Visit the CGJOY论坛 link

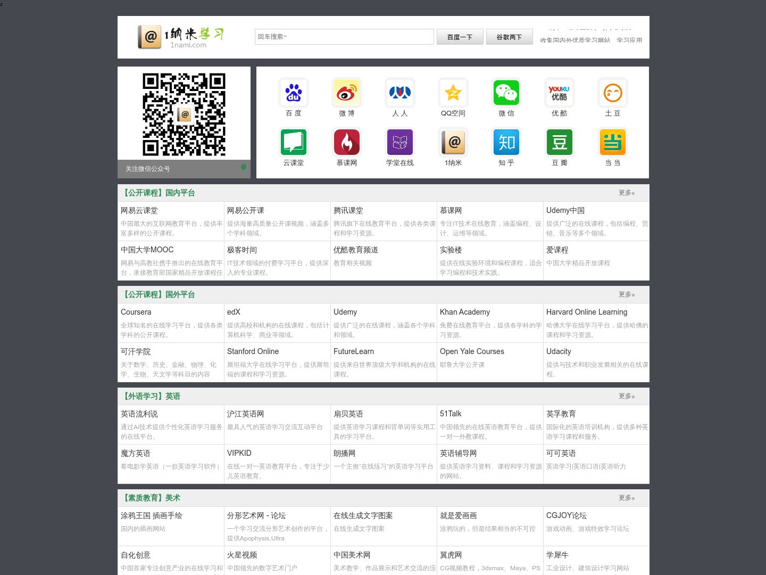567,515
